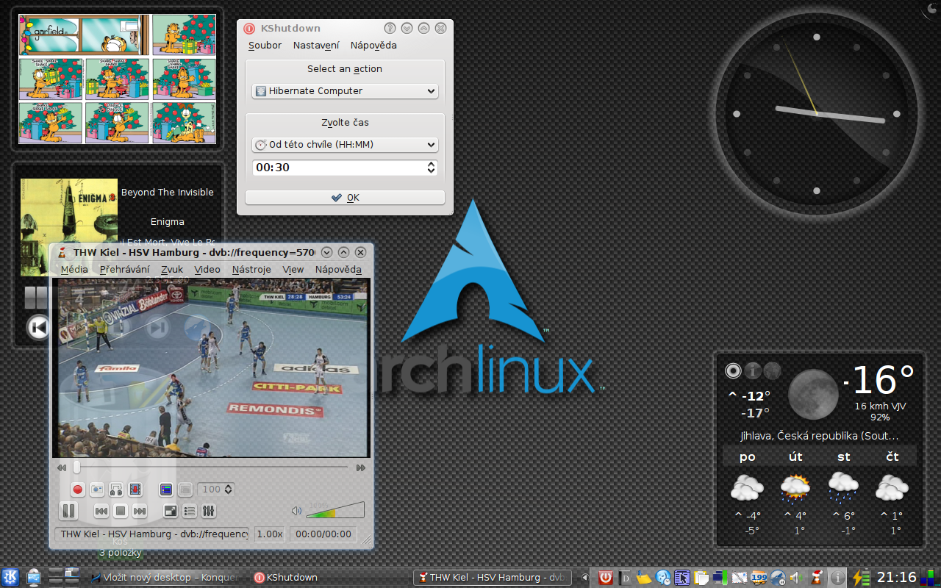Open the Soubor menu in KShutdown

(265, 46)
